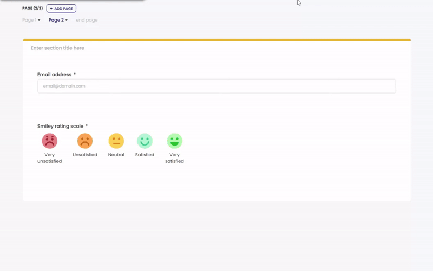The height and width of the screenshot is (271, 433).
Task: Click the "Very unsatisfied" text label
Action: coord(50,158)
